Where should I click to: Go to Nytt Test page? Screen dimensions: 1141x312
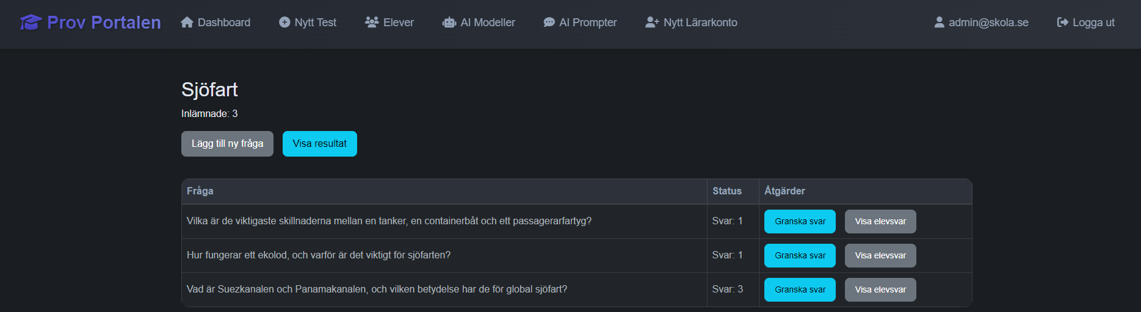click(308, 23)
